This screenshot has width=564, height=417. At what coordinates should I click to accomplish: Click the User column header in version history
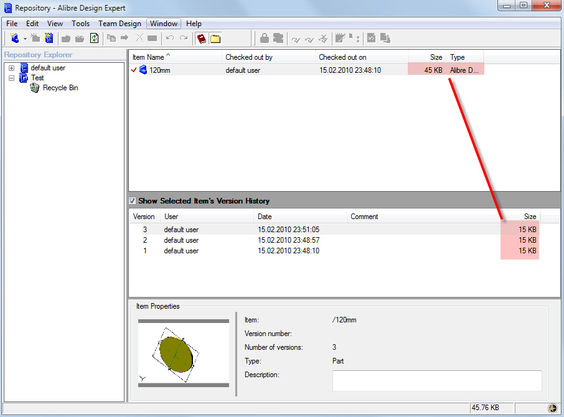(x=207, y=217)
